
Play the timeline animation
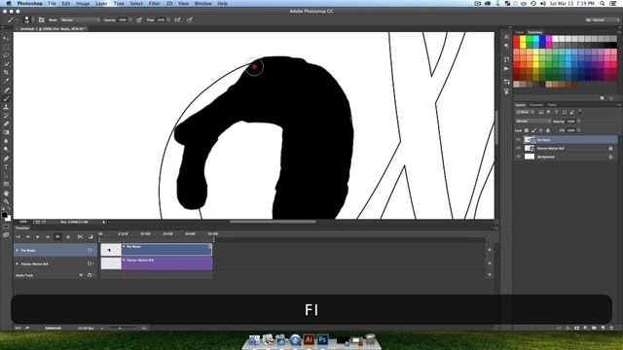(x=38, y=236)
